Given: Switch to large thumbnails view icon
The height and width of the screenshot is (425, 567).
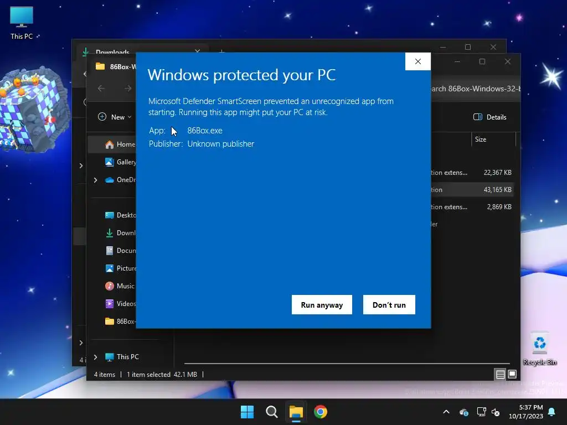Looking at the screenshot, I should pos(512,374).
